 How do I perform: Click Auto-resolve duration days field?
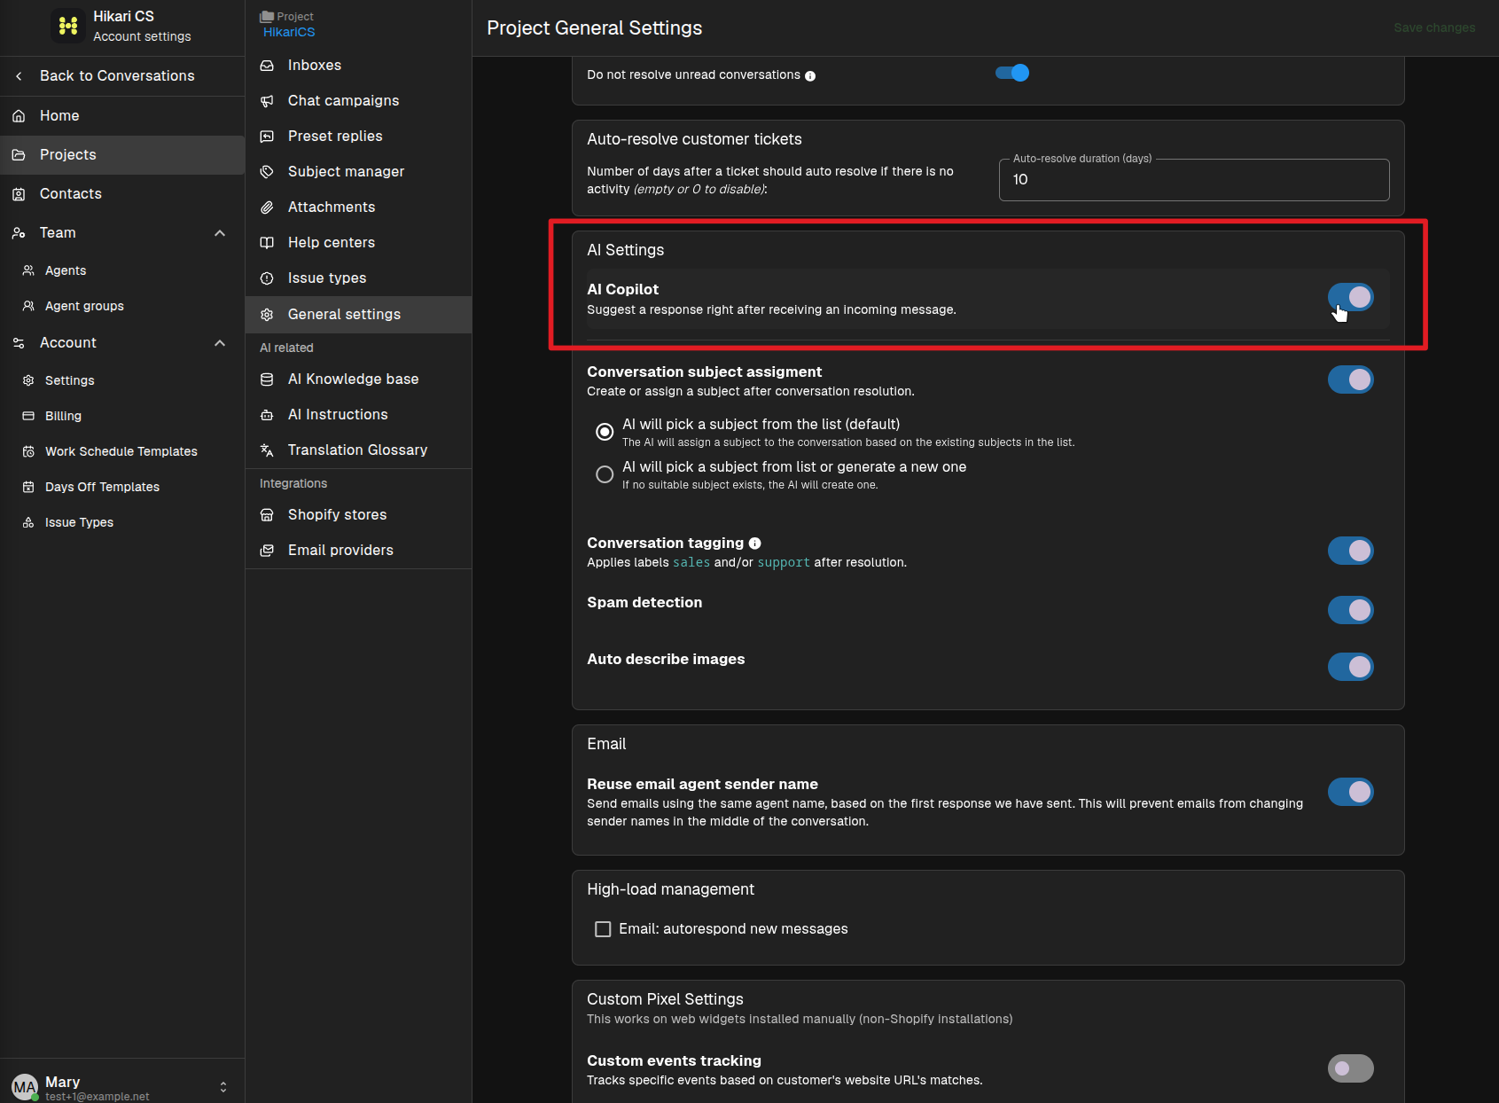(x=1194, y=180)
